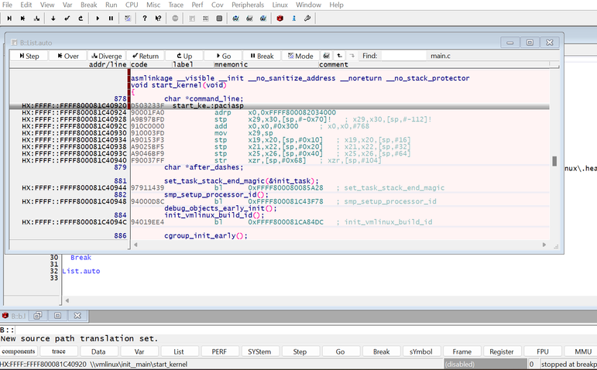Select the highlighted paciasp instruction line

pyautogui.click(x=279, y=106)
